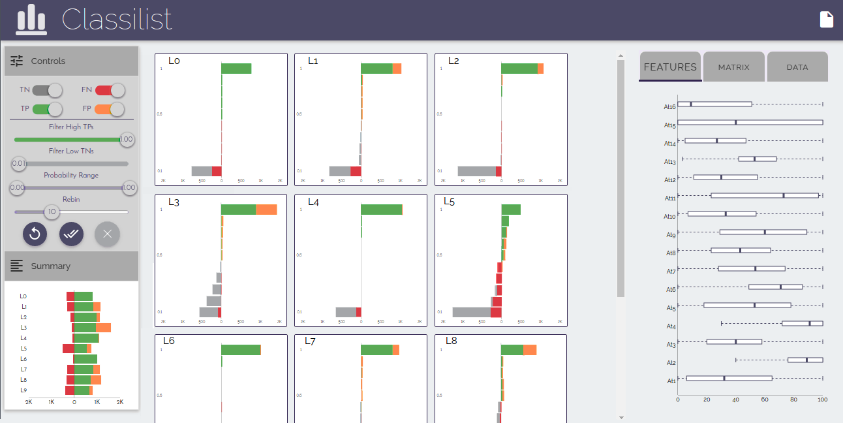This screenshot has width=843, height=423.
Task: Select the L0 histogram panel
Action: 221,119
